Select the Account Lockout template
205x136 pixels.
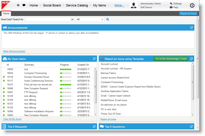click(109, 64)
